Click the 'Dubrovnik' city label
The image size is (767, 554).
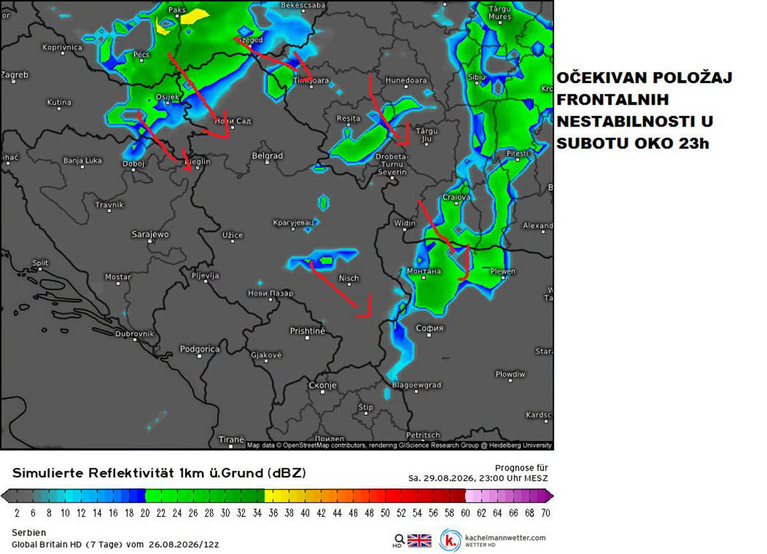tap(135, 334)
